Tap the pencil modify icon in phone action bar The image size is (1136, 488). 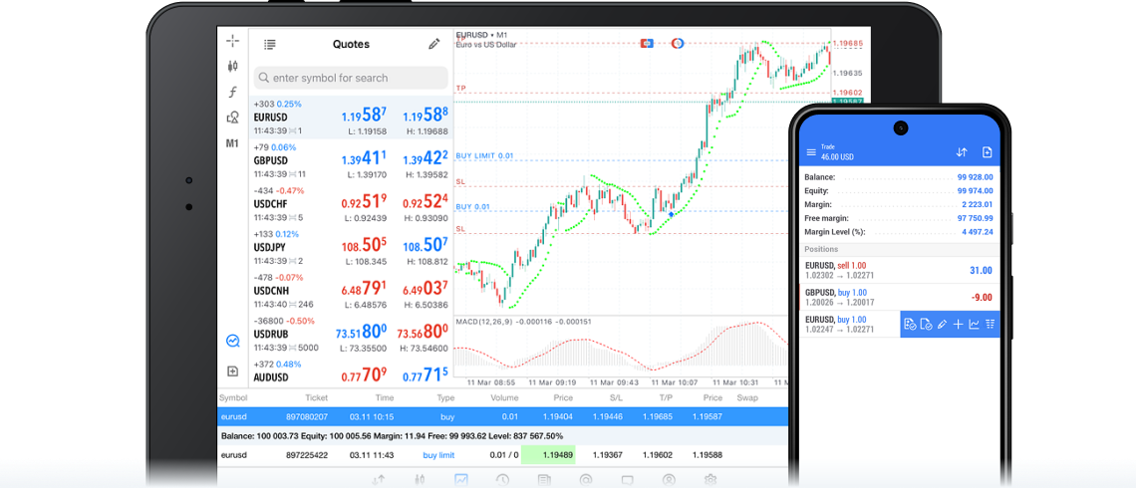[942, 325]
